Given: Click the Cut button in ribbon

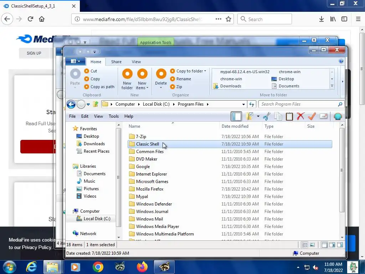Looking at the screenshot, I should [x=91, y=71].
